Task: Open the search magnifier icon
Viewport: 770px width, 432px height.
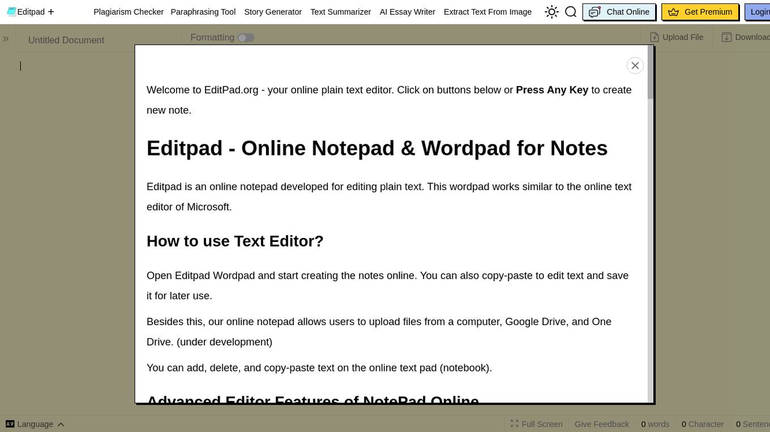Action: point(571,12)
